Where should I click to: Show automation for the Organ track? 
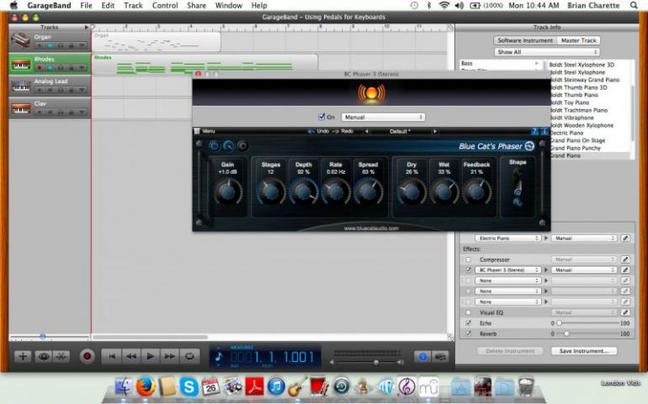pyautogui.click(x=82, y=45)
